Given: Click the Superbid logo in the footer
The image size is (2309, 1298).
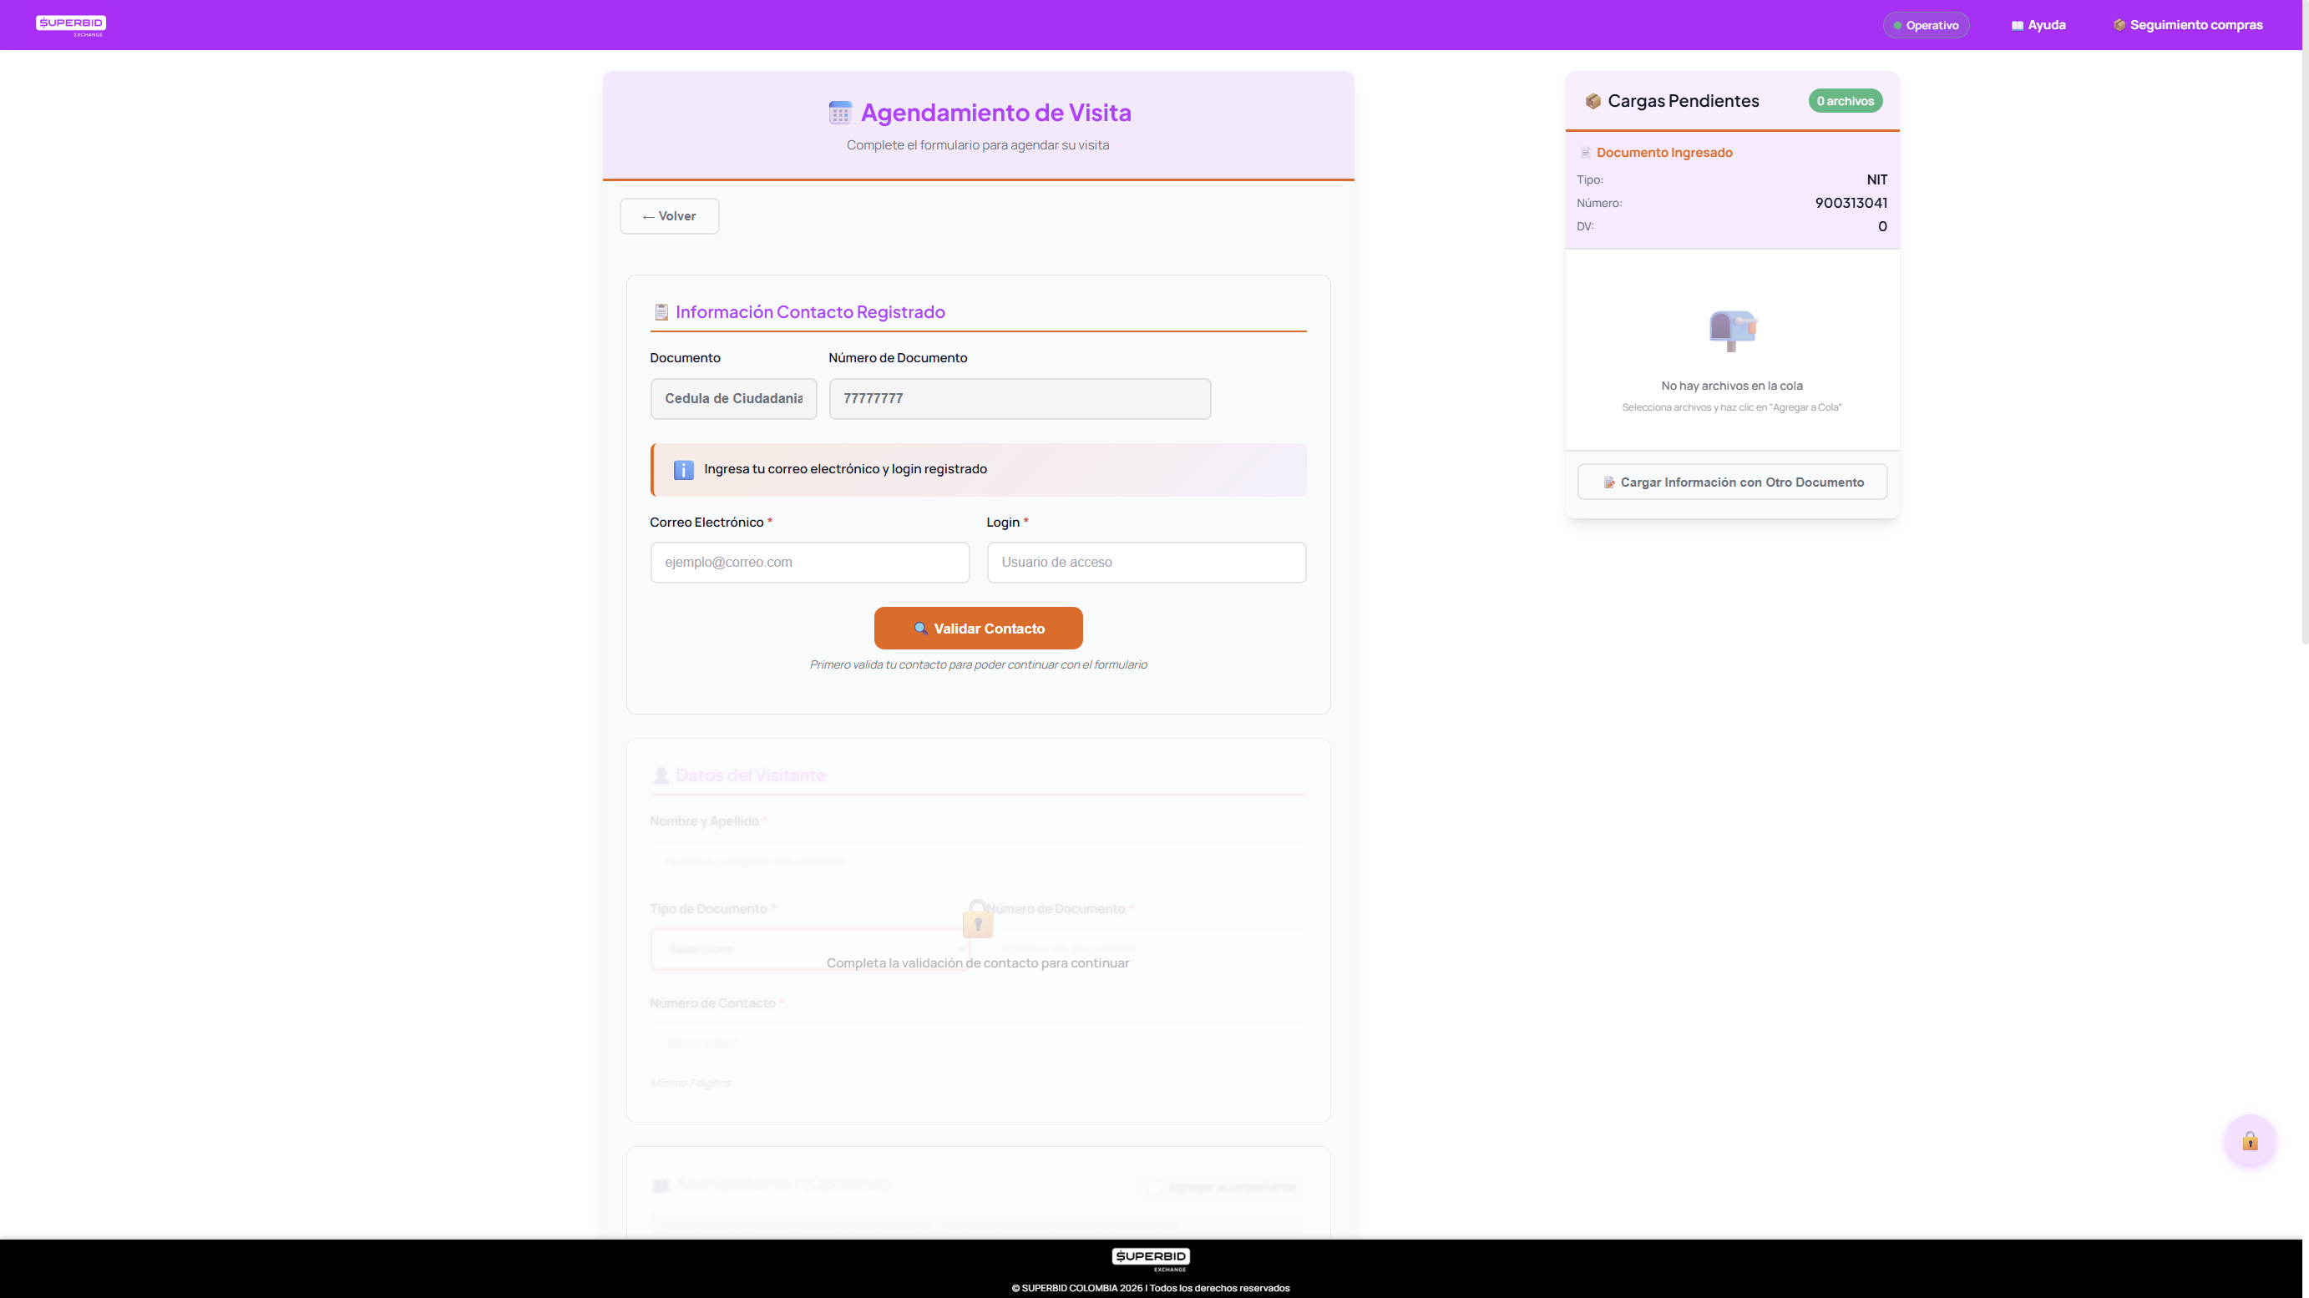Looking at the screenshot, I should pos(1151,1259).
